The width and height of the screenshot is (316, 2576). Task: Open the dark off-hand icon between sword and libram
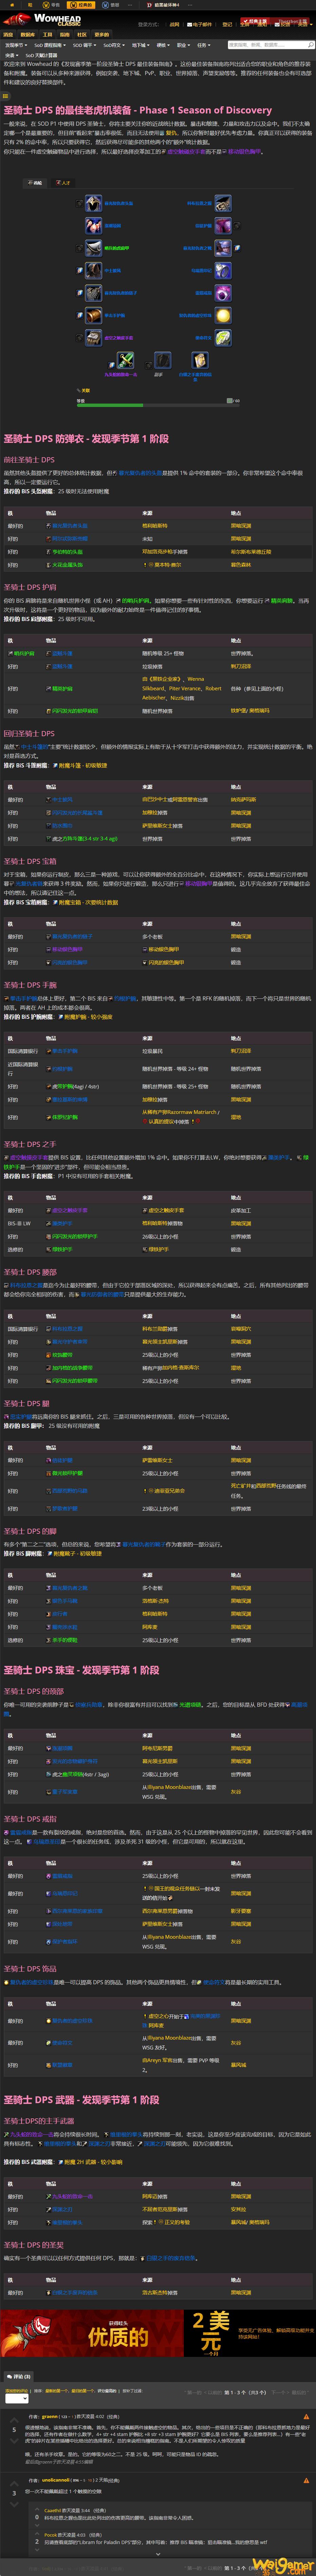[x=162, y=360]
